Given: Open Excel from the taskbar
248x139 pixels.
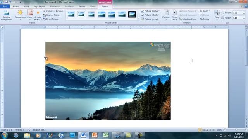Looking at the screenshot, I should click(x=106, y=136).
